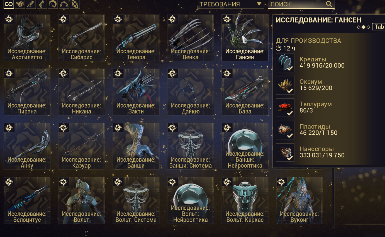385x237 pixels.
Task: Select the Вольт: Каркас research tile
Action: tap(245, 200)
